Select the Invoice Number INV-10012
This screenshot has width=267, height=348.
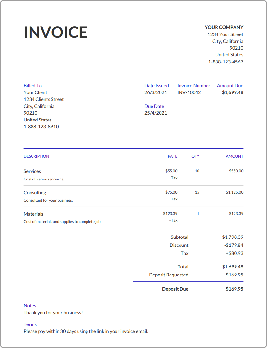pyautogui.click(x=189, y=92)
